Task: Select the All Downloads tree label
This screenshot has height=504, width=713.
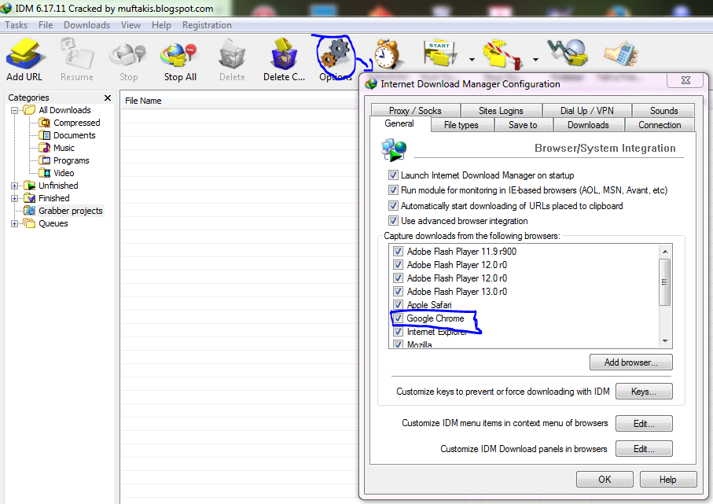Action: (64, 110)
